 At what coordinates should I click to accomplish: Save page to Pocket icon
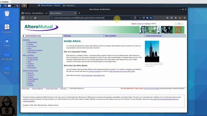(x=144, y=18)
